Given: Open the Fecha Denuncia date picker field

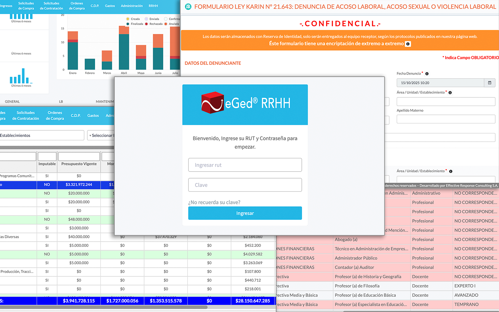Looking at the screenshot, I should [440, 83].
